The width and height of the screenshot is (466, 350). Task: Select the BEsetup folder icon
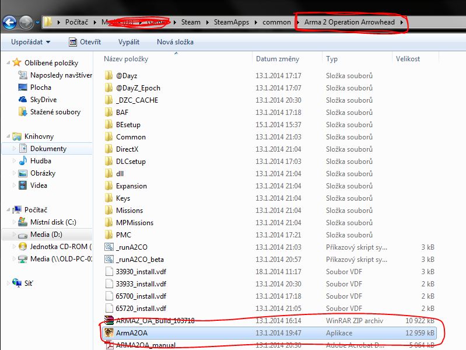pyautogui.click(x=109, y=124)
